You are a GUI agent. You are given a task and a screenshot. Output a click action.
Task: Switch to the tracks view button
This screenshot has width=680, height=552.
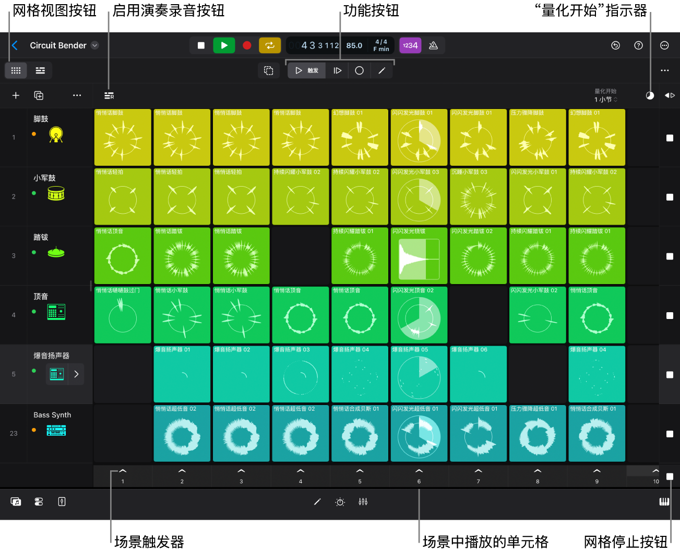(x=40, y=70)
